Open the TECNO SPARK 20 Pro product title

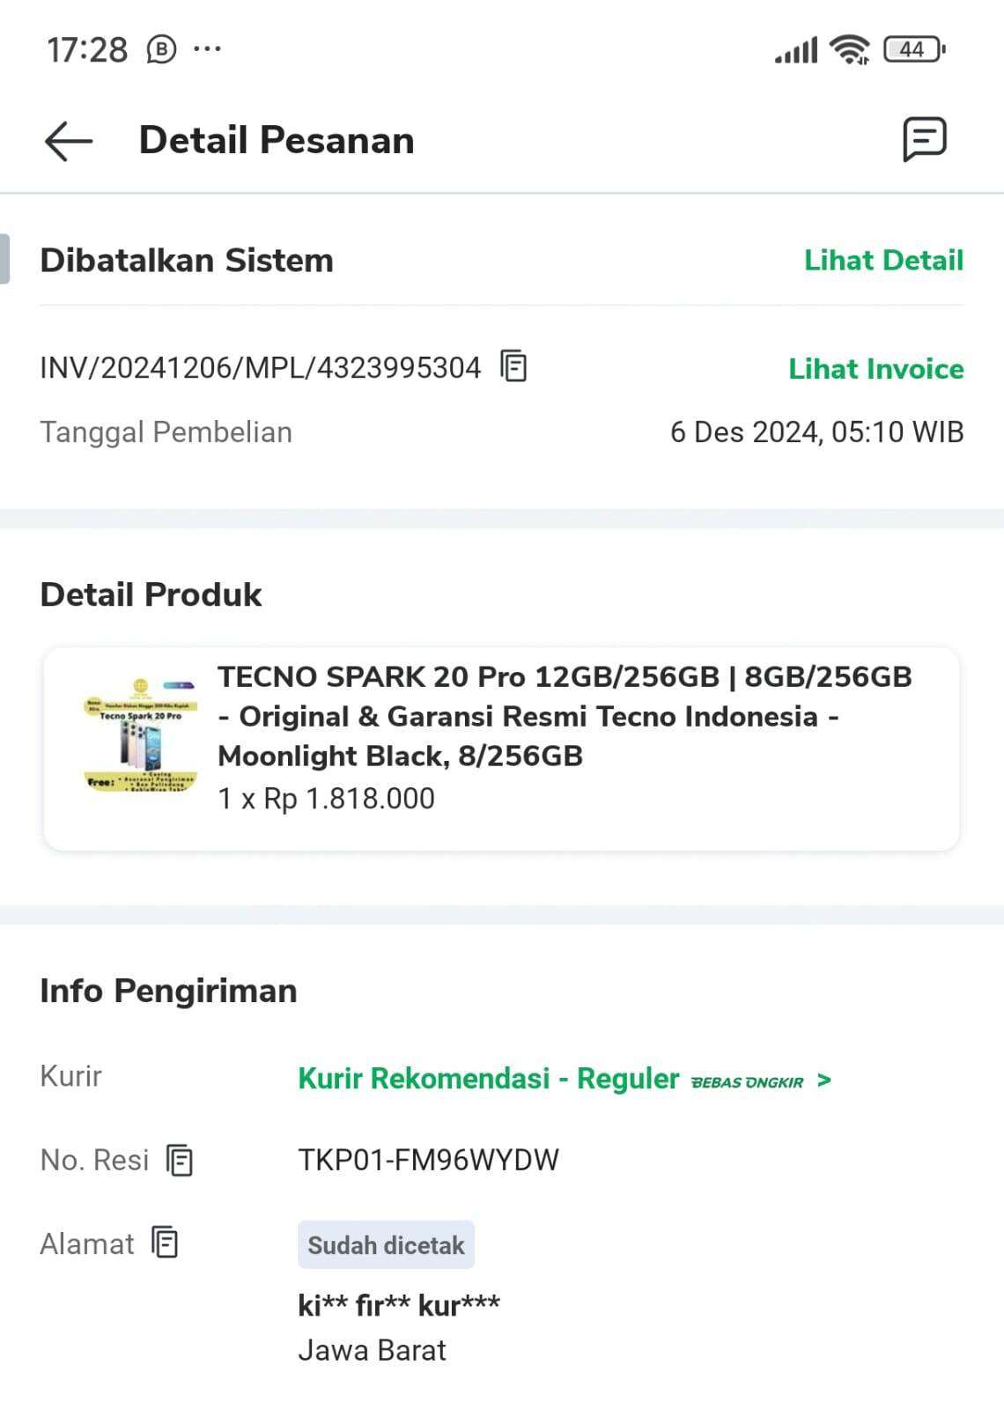tap(564, 716)
